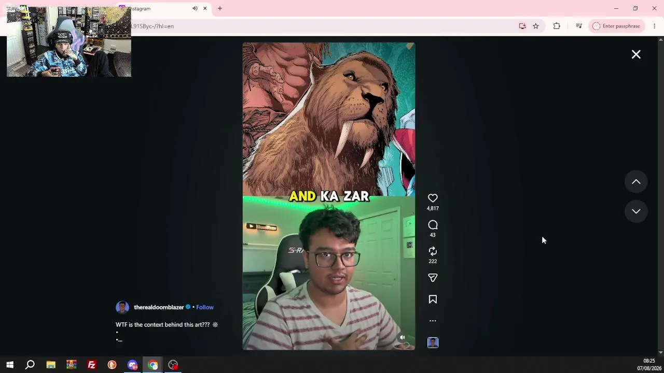Mute the reel using the speaker button
Screen dimensions: 664x373
coord(402,338)
